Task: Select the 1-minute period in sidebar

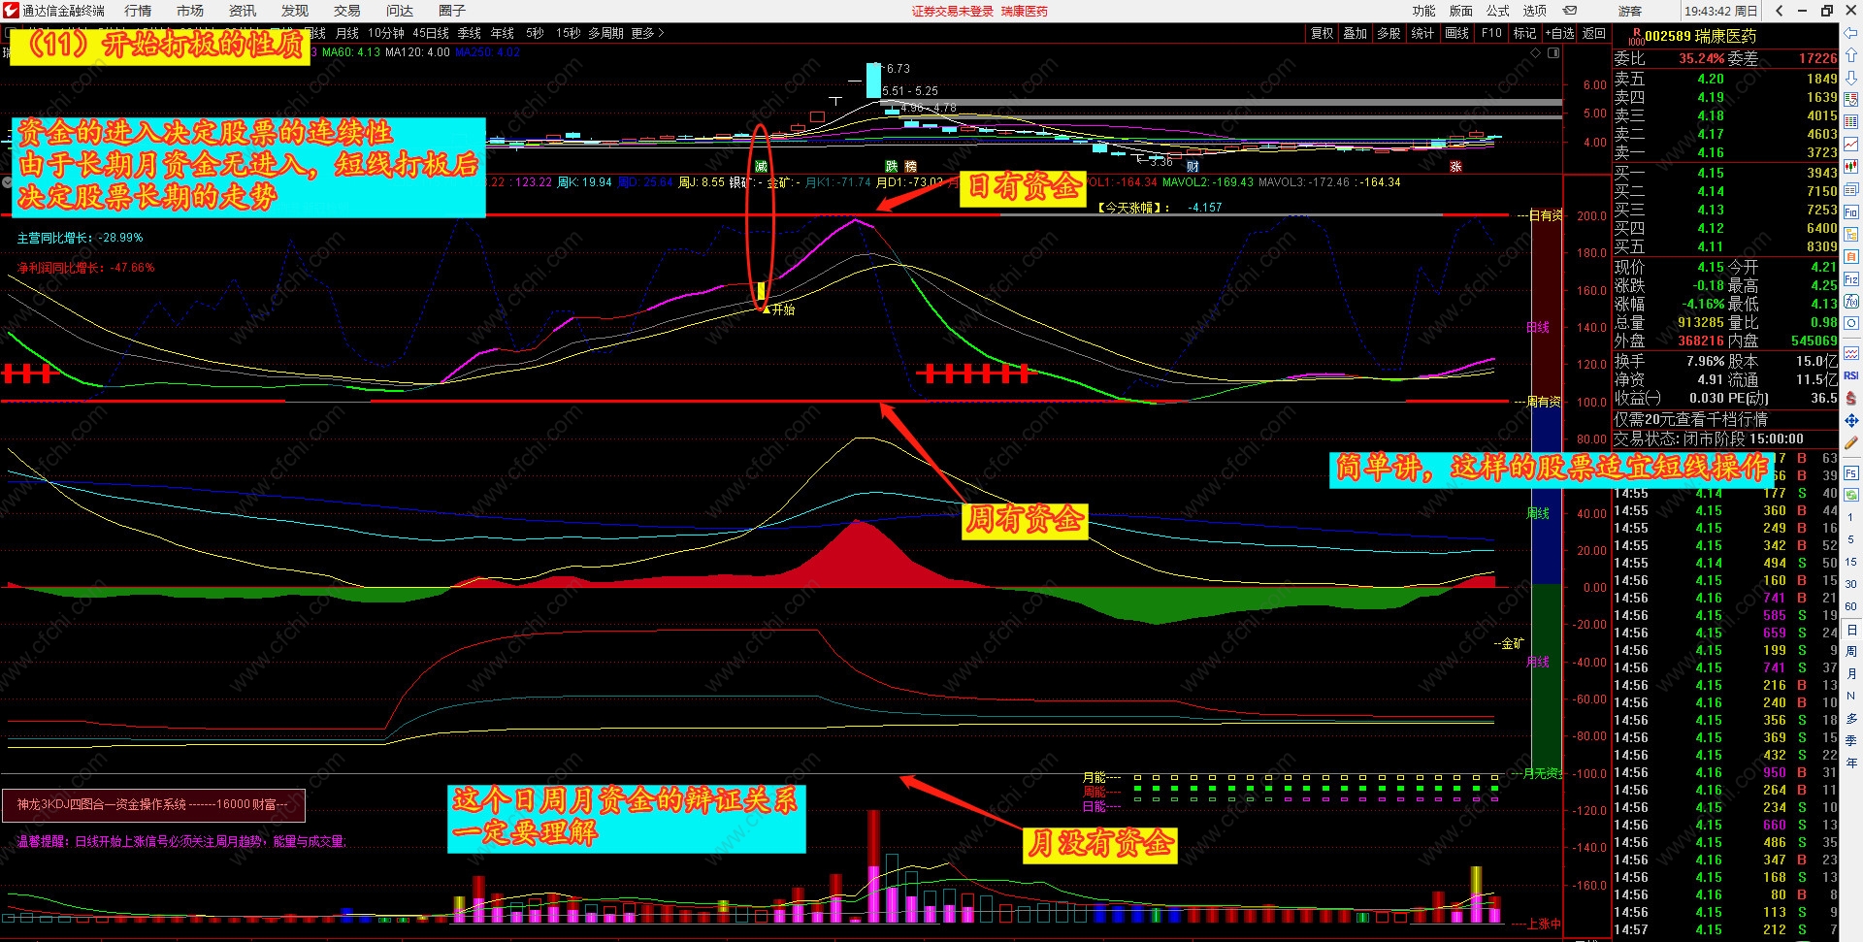Action: point(1851,517)
